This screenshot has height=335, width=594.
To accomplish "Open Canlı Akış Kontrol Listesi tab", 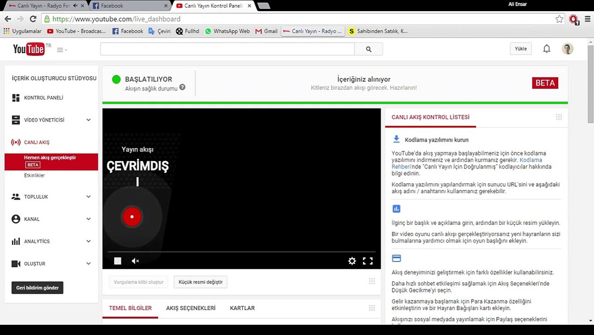I will [431, 117].
